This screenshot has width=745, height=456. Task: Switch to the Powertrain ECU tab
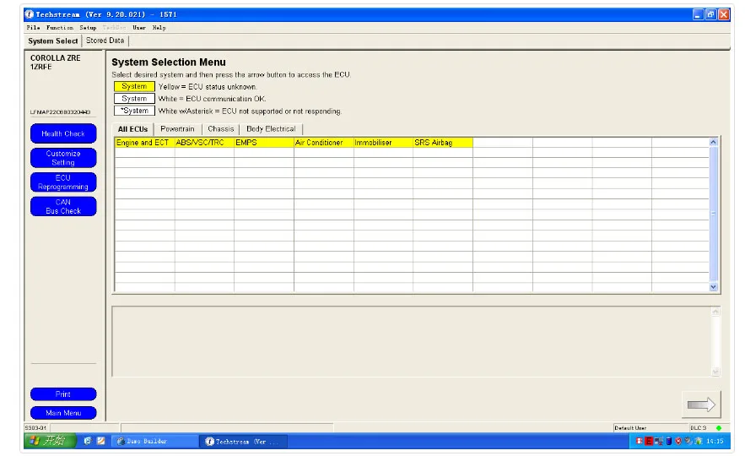(177, 129)
